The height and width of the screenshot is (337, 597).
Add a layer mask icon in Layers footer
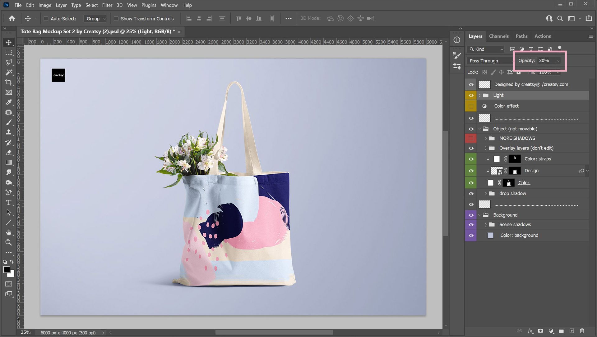coord(540,331)
